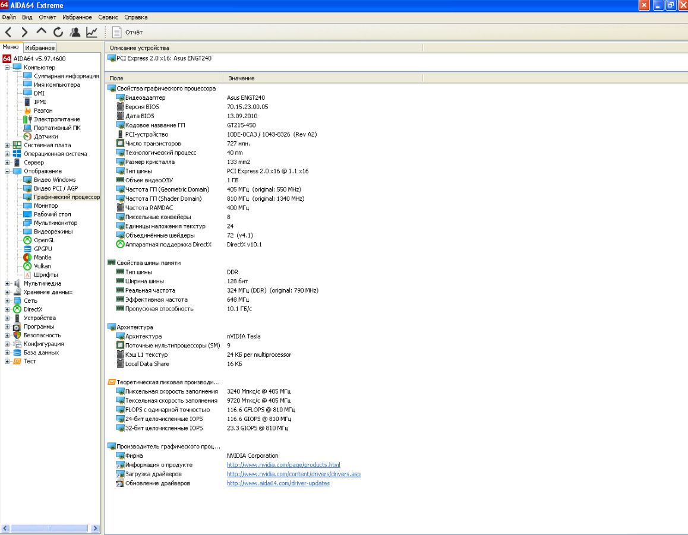
Task: Click the Back navigation arrow
Action: [x=8, y=32]
